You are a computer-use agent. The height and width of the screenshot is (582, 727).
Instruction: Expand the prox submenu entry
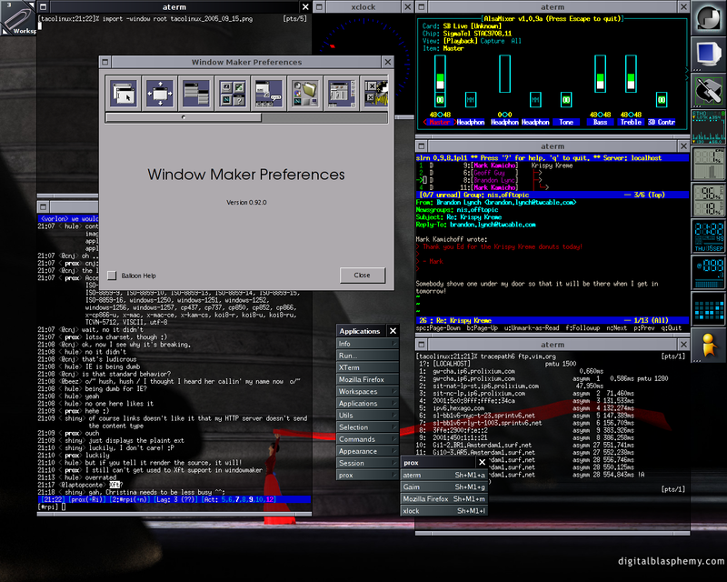(x=367, y=476)
